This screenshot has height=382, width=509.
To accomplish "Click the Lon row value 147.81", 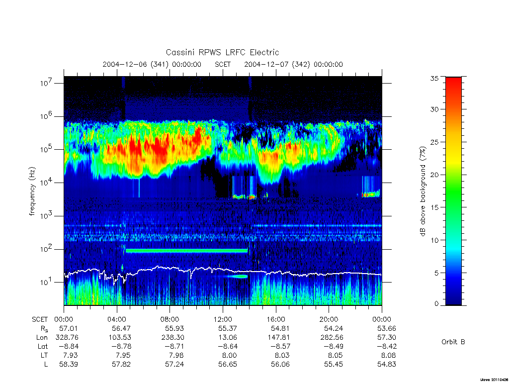I will pos(279,337).
